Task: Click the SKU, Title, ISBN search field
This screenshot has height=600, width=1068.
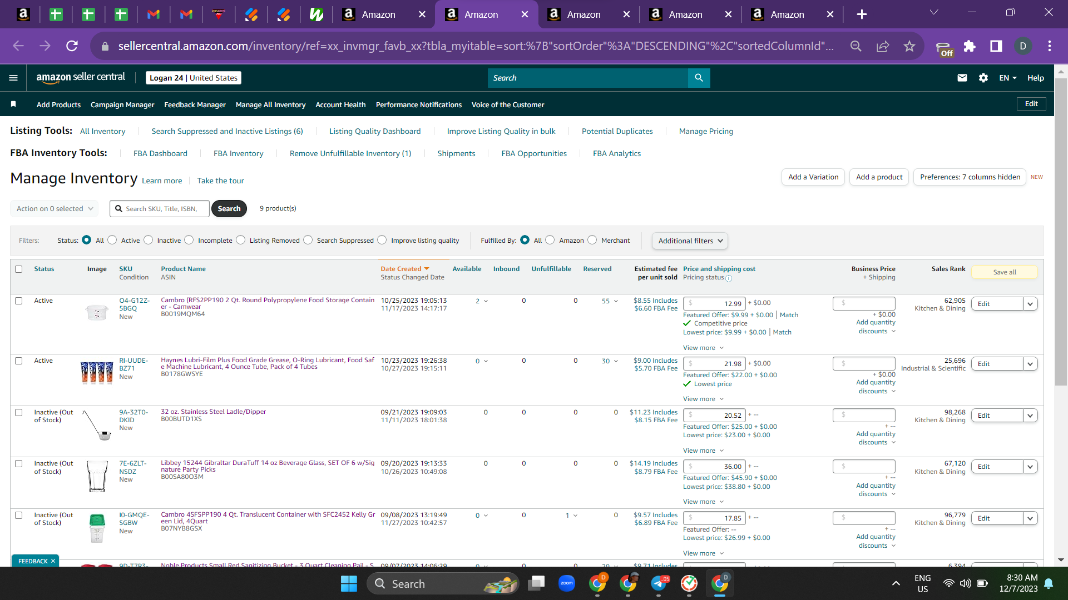Action: (160, 209)
